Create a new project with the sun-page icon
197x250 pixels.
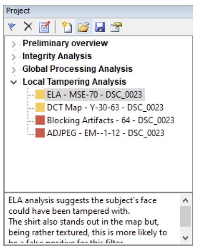coord(67,27)
